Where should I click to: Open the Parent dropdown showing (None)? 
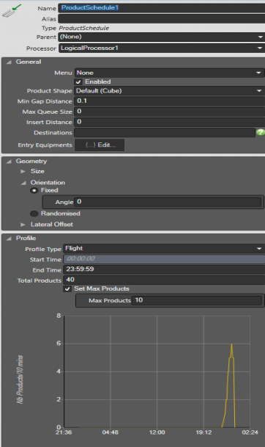162,37
